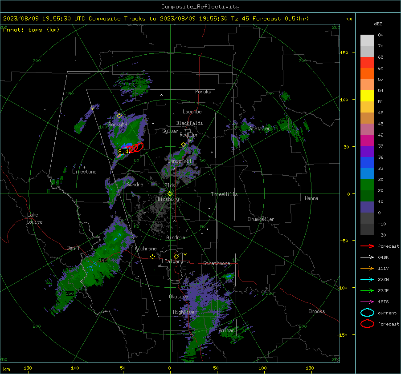Click the cyan current ellipse legend icon
The width and height of the screenshot is (401, 374).
point(367,313)
